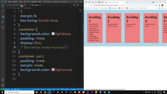The height and width of the screenshot is (94, 167).
Task: Open File Explorer from the taskbar
Action: pos(37,92)
